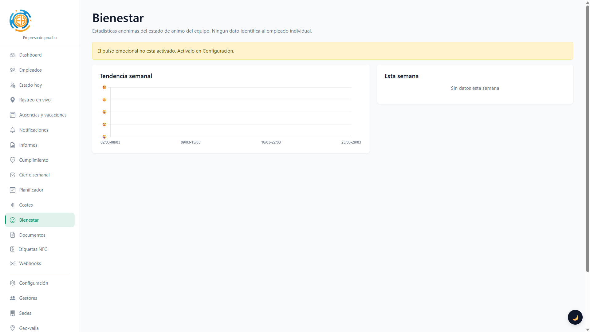Navigate to Gestores
This screenshot has height=332, width=590.
[x=28, y=298]
